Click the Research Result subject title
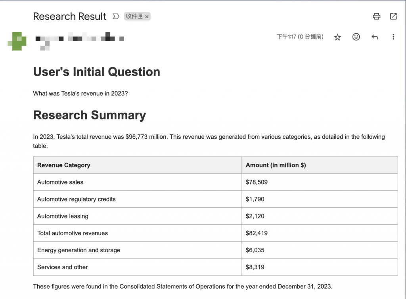Screen dimensions: 406x299 (x=70, y=16)
